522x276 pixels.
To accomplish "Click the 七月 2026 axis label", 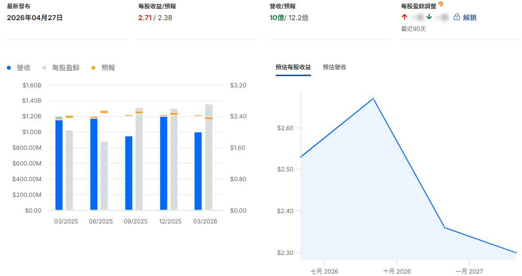I will [x=324, y=272].
